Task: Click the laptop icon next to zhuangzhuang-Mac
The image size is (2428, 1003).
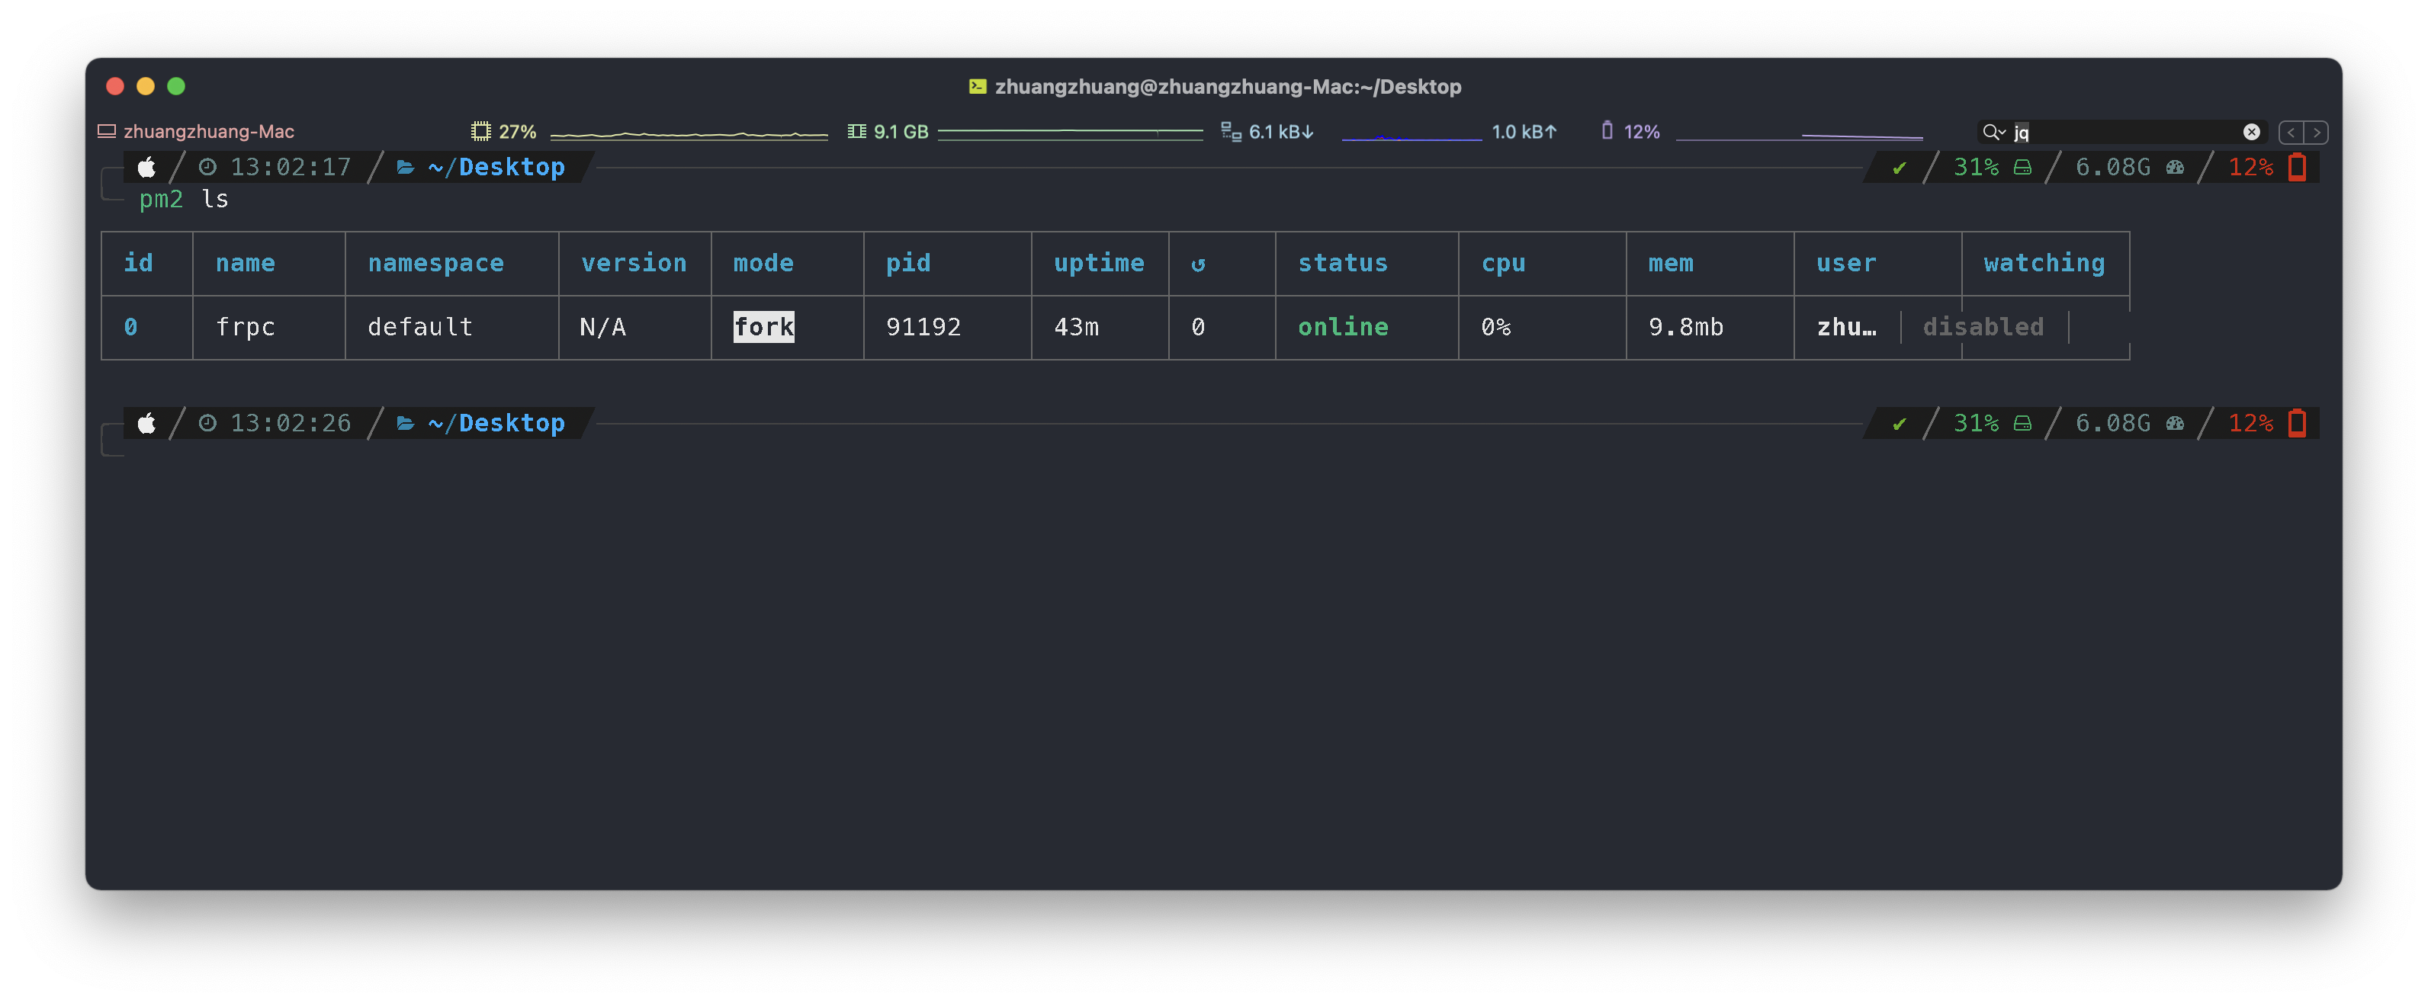Action: [x=107, y=132]
